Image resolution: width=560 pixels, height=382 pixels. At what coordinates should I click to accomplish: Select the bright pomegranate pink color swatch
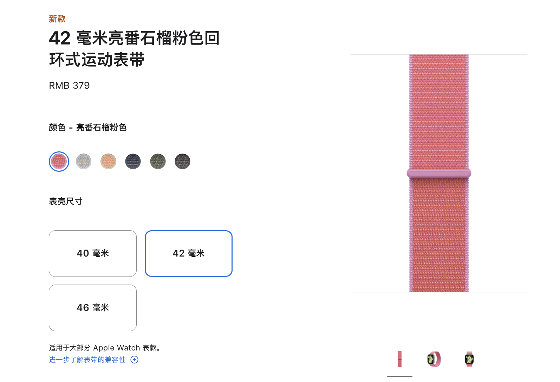click(x=59, y=162)
